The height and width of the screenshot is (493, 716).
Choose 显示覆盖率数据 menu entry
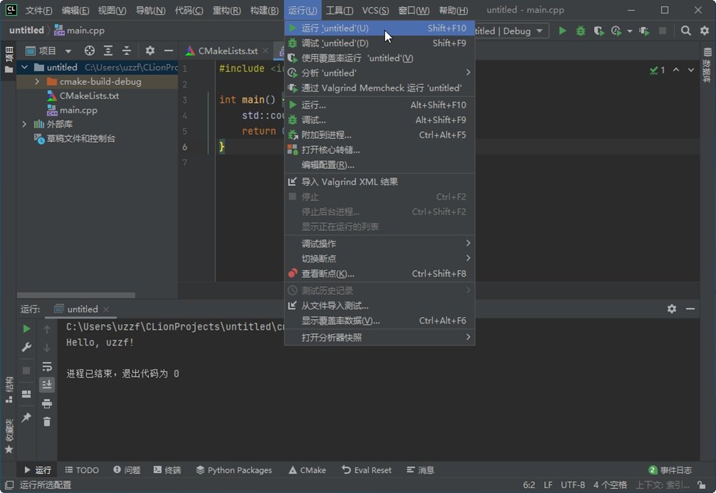click(379, 321)
